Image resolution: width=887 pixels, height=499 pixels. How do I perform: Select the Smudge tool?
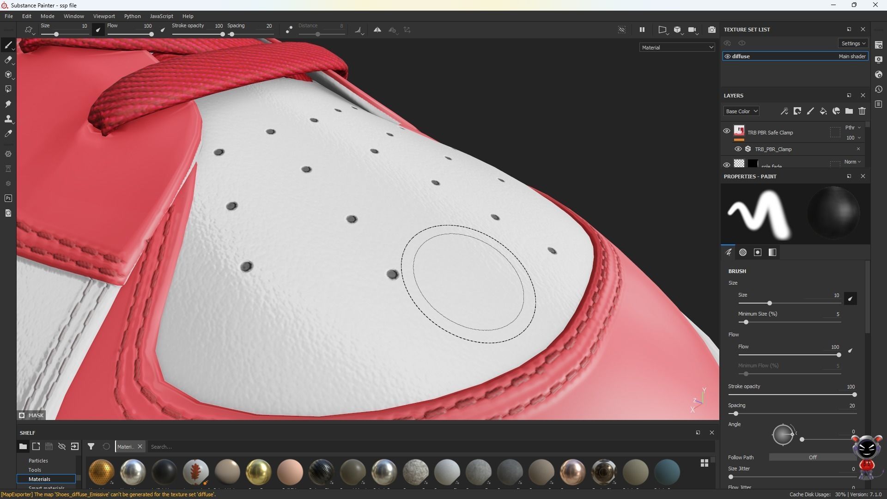[x=8, y=104]
